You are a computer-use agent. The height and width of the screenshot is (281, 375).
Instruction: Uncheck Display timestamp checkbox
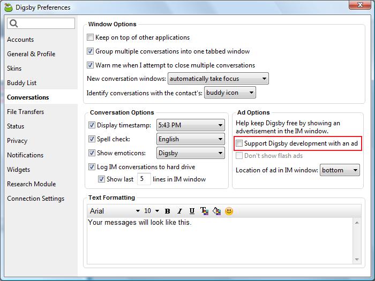click(x=92, y=125)
